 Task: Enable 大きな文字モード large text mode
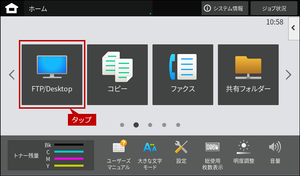click(150, 155)
